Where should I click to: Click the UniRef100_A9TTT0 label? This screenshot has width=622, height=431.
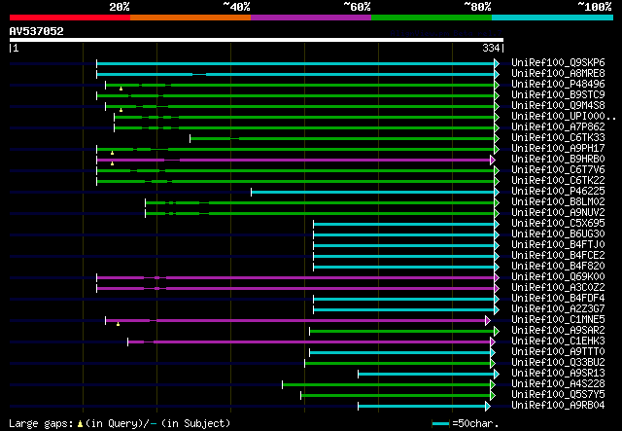[x=558, y=352]
